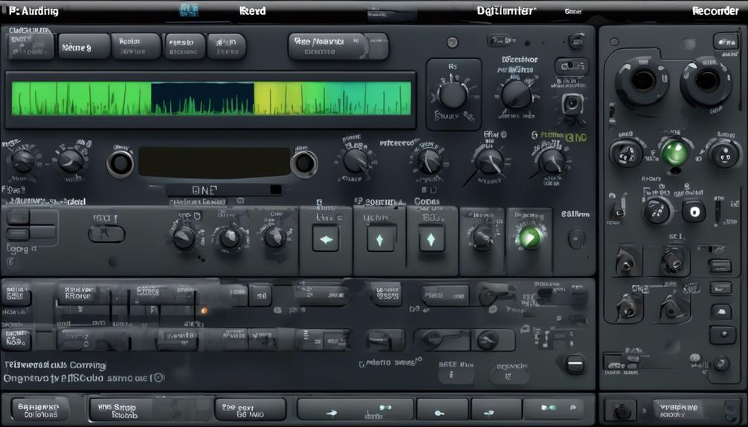
Task: Click the Reeso button
Action: (x=185, y=46)
